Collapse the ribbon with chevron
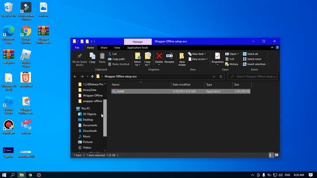The height and width of the screenshot is (178, 317). pyautogui.click(x=272, y=47)
